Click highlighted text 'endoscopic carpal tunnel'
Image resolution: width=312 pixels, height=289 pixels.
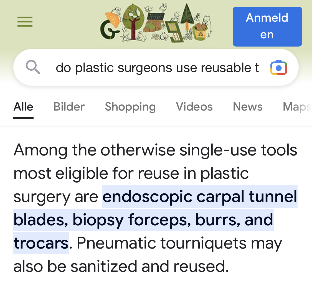click(x=200, y=196)
